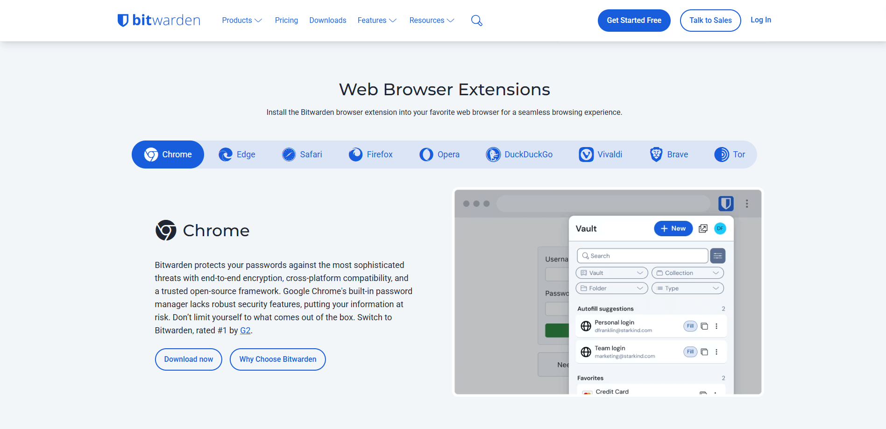This screenshot has height=429, width=886.
Task: Click the Bitwarden shield logo
Action: click(x=122, y=20)
